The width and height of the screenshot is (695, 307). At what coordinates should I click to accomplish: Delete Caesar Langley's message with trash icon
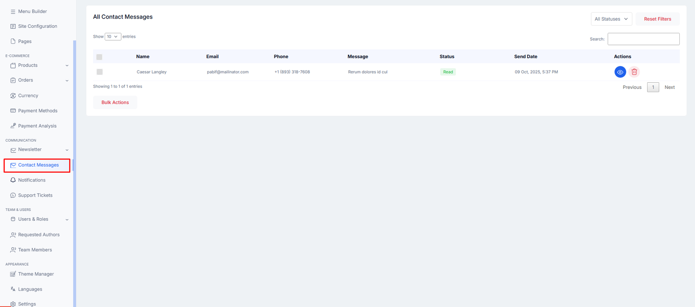(634, 72)
